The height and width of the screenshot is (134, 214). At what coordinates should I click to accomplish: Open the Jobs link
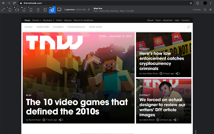(x=177, y=20)
